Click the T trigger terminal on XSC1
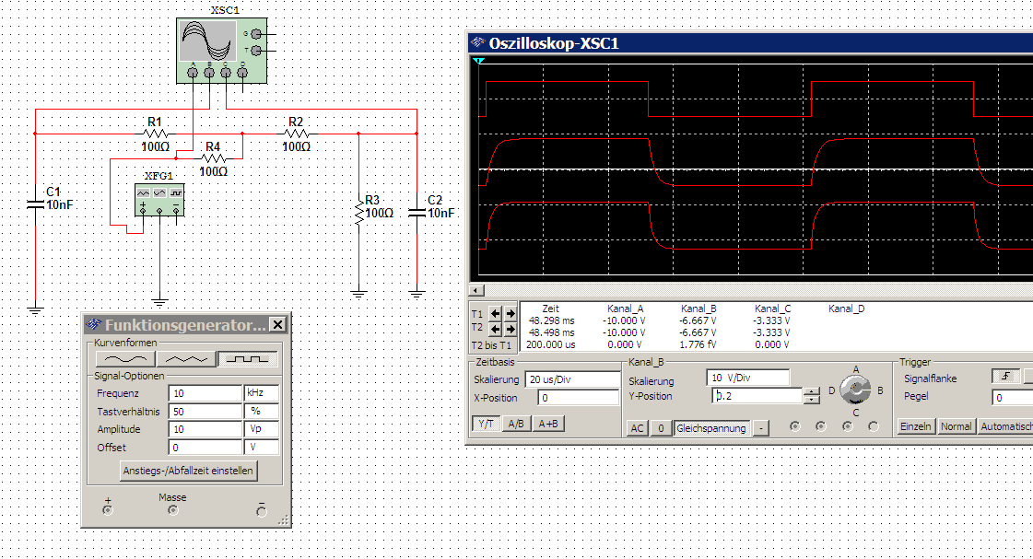The width and height of the screenshot is (1033, 559). tap(256, 50)
